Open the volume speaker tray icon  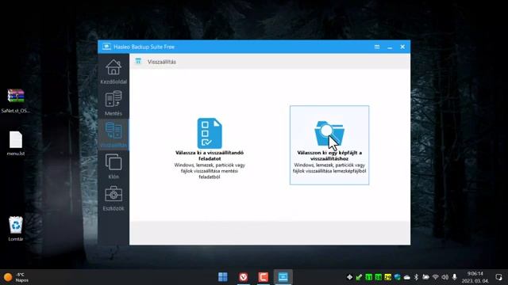(445, 277)
